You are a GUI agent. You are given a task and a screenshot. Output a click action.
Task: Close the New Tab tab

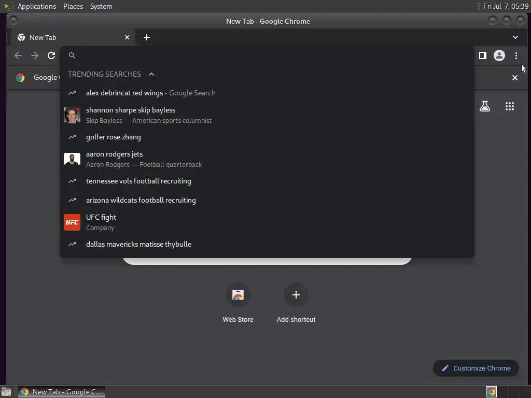tap(127, 37)
